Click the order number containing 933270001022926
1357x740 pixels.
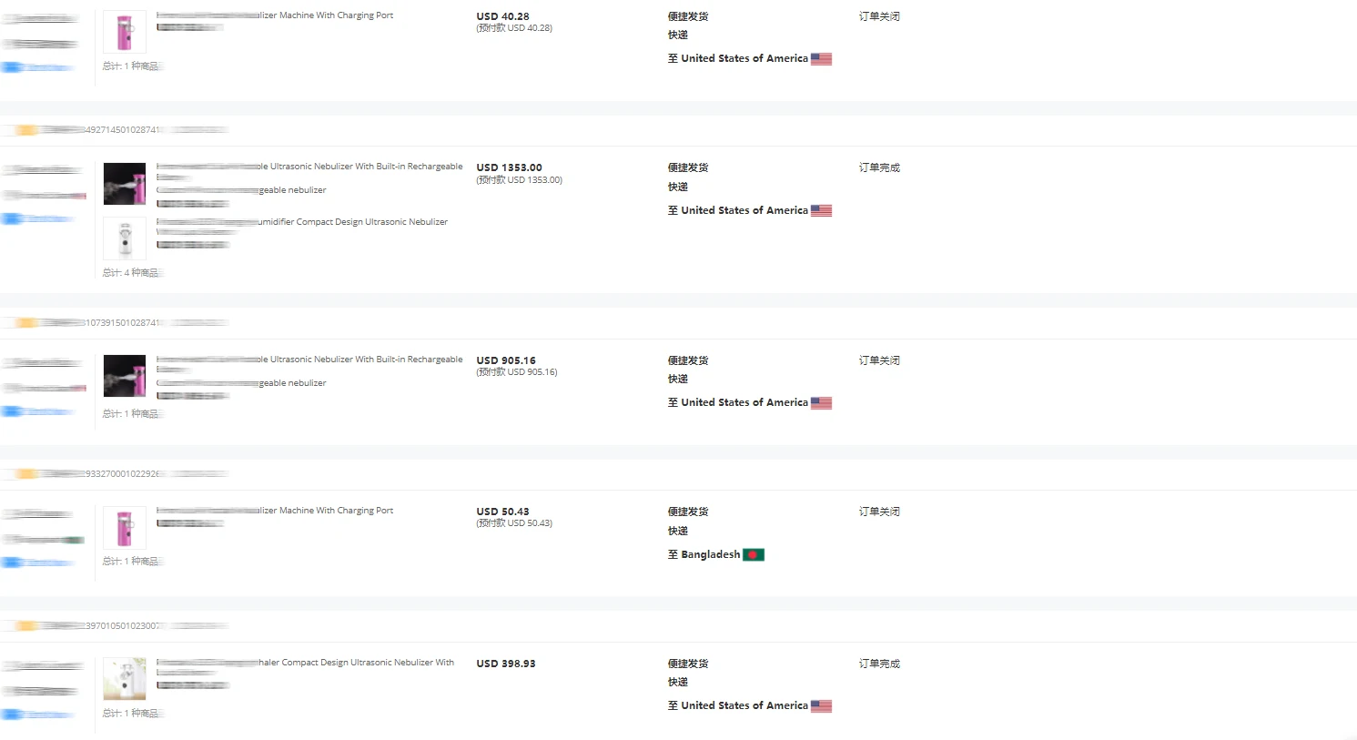coord(121,474)
